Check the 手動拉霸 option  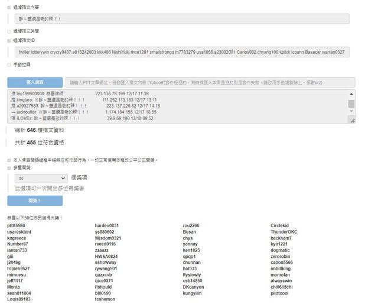click(9, 64)
